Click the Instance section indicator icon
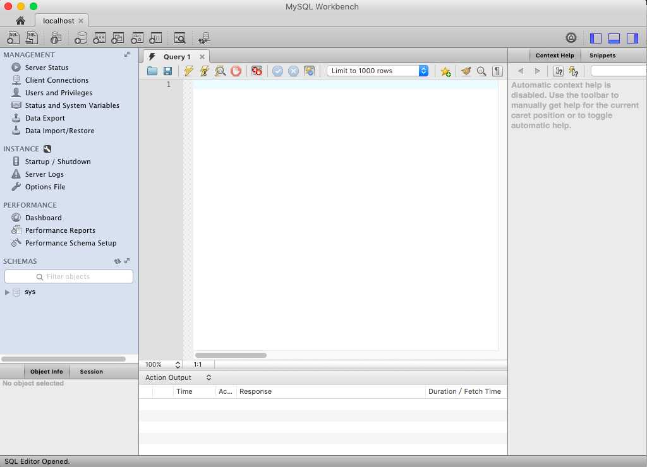 click(x=47, y=149)
